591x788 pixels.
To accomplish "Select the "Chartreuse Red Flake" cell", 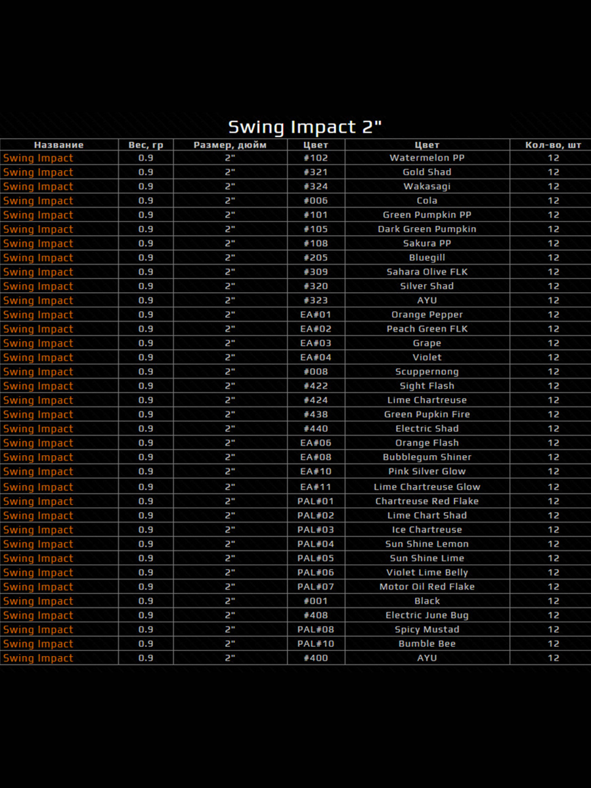I will point(427,501).
